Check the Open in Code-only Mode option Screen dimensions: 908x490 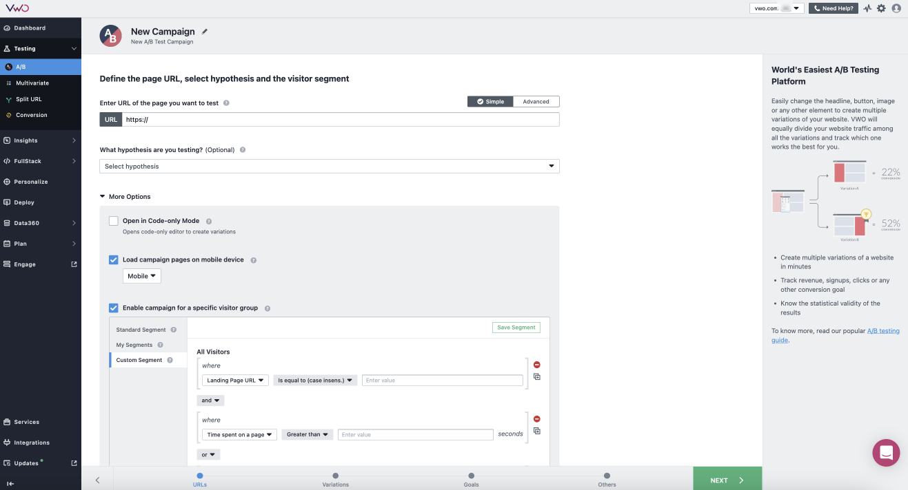(x=114, y=220)
